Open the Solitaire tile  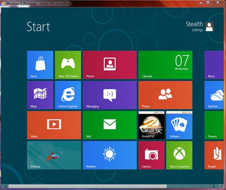pos(179,125)
